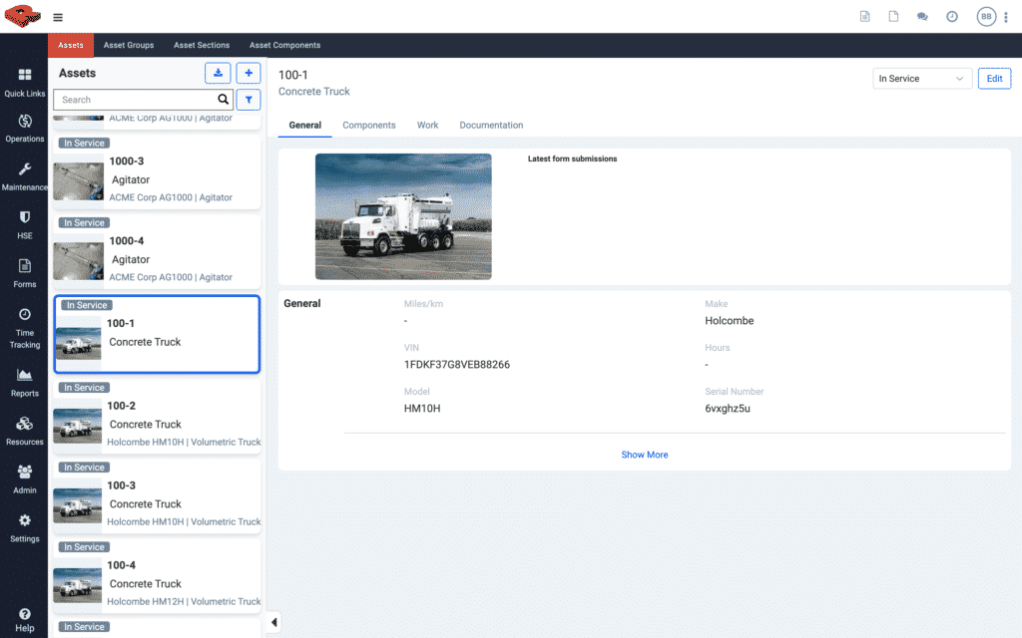Screen dimensions: 1022x638
Task: Switch to Asset Components tab
Action: [x=284, y=45]
